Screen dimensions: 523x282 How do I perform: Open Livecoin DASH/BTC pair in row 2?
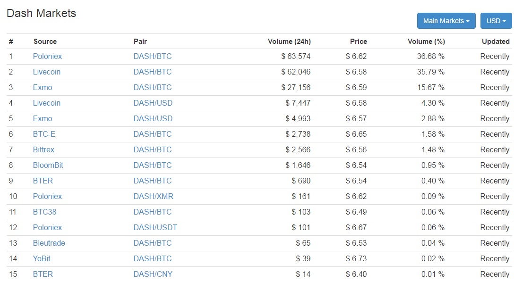(x=153, y=72)
